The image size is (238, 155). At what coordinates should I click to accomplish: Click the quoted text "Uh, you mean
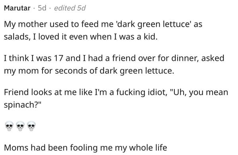click(199, 92)
